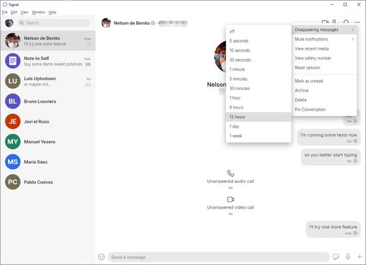Open the Window menu

point(39,12)
